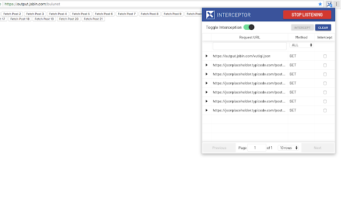Click the 'Toggle Interception' label text
The image size is (341, 213).
pyautogui.click(x=224, y=27)
